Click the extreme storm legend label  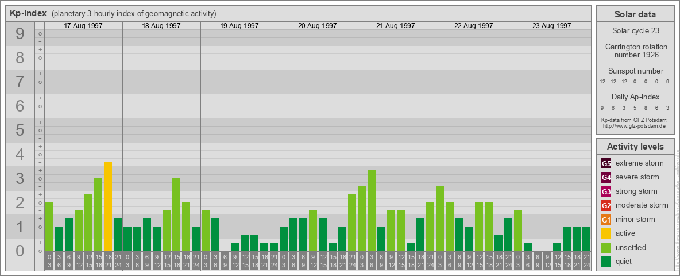(640, 163)
